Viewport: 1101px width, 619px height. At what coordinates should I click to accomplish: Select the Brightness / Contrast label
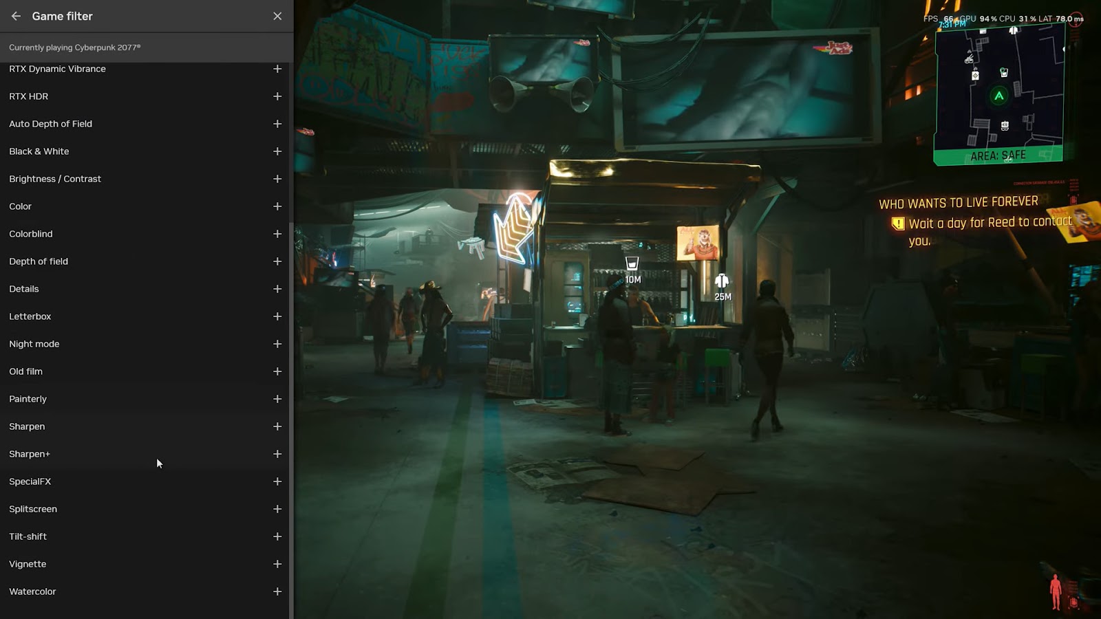[x=55, y=179]
